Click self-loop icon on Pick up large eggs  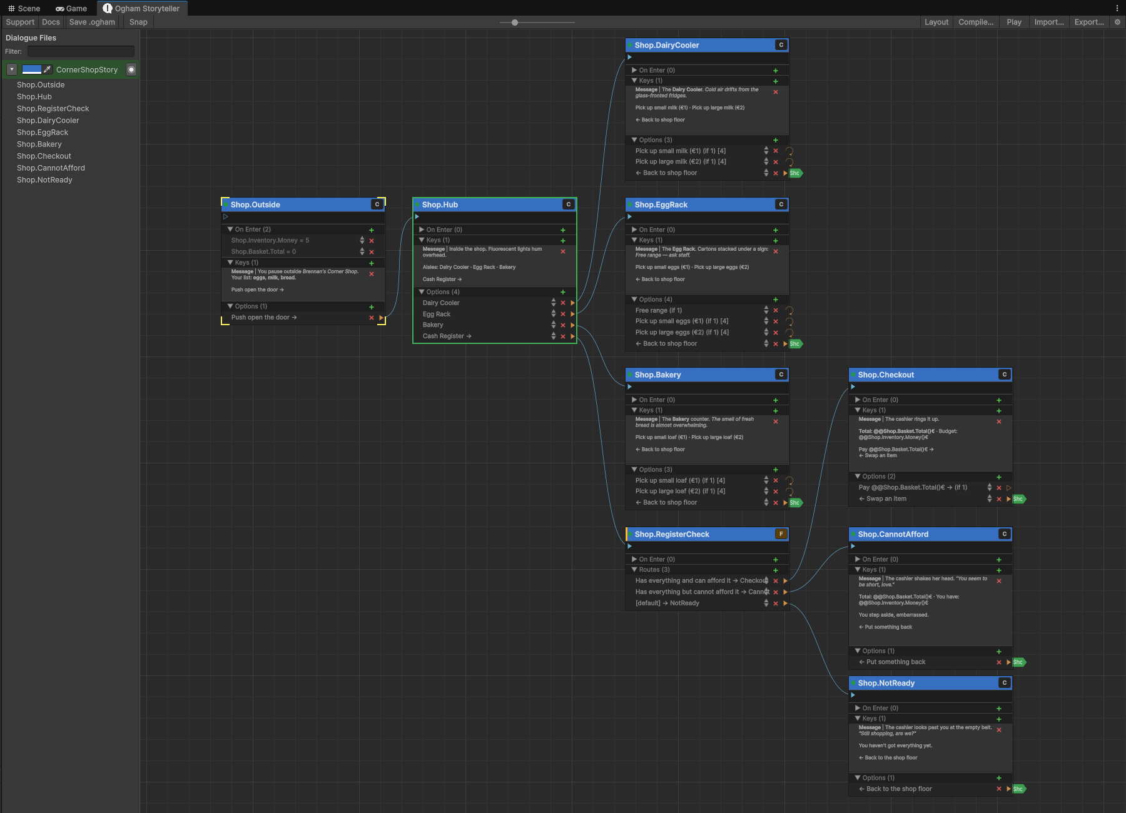[789, 333]
